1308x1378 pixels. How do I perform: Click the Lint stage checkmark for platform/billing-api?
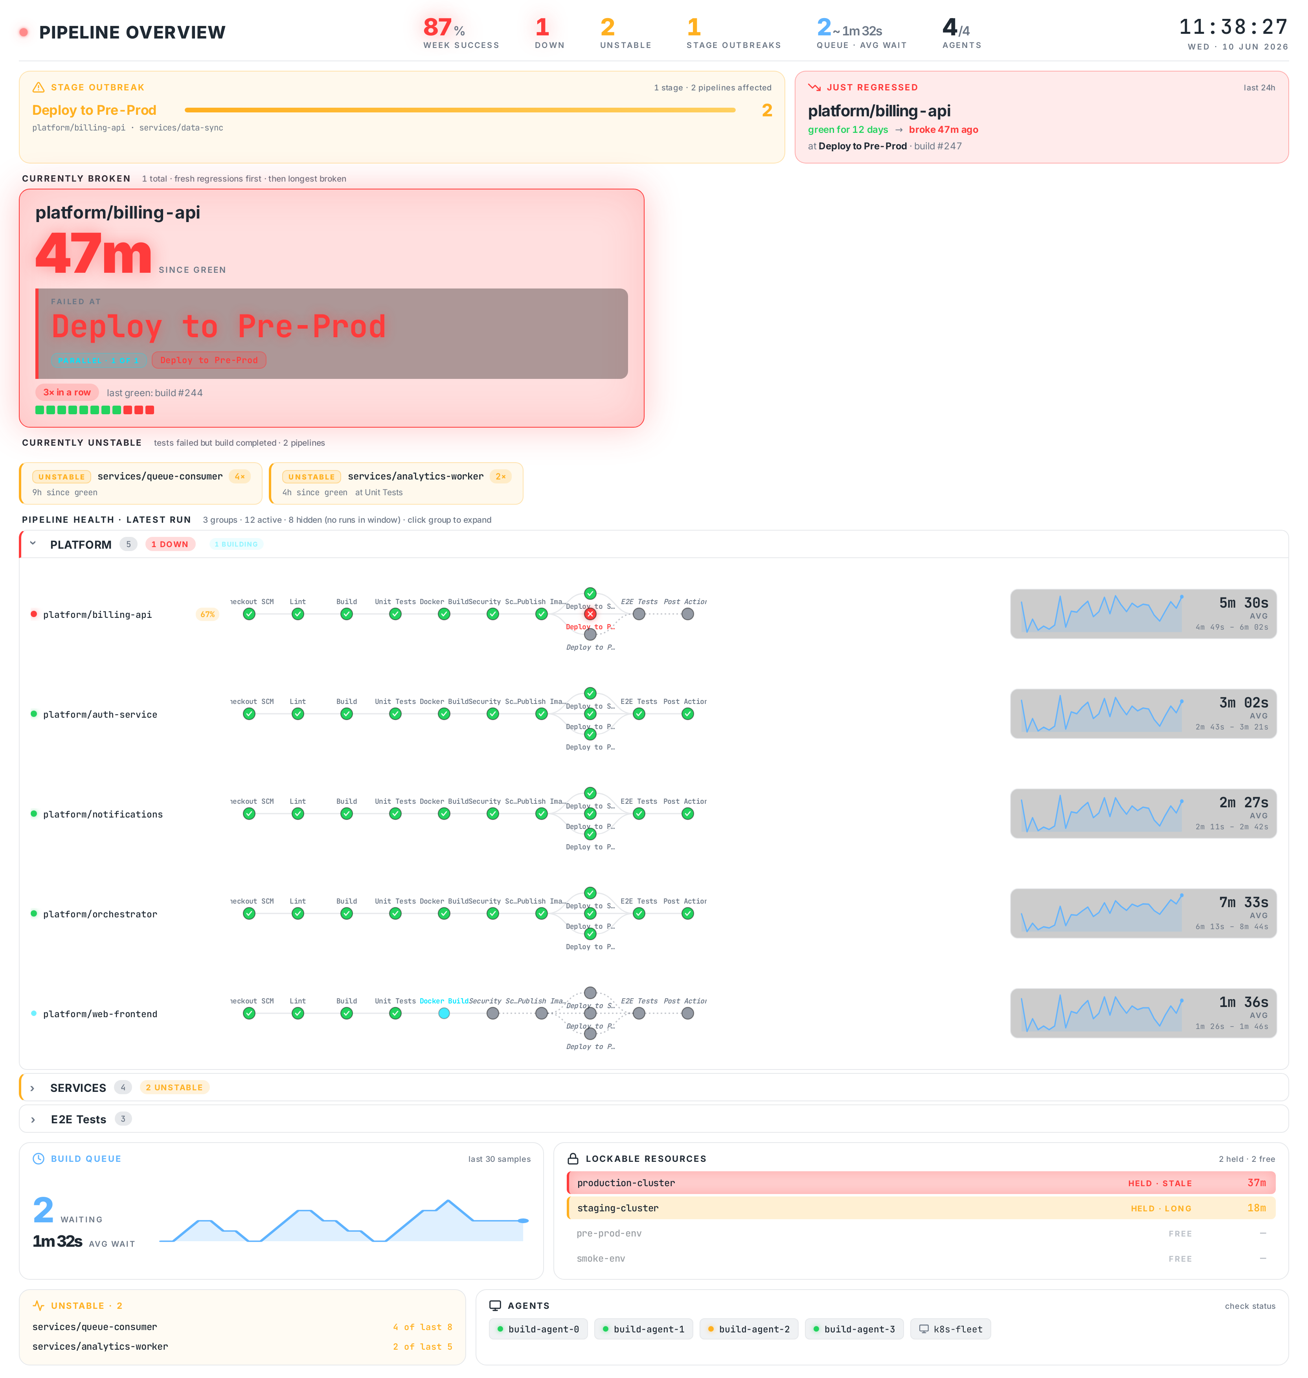(x=298, y=614)
